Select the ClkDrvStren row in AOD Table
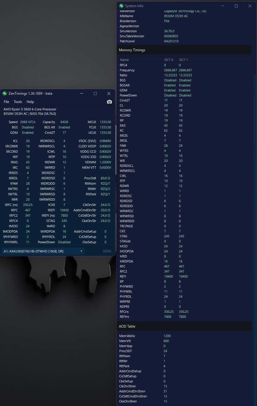The image size is (257, 406). click(184, 386)
